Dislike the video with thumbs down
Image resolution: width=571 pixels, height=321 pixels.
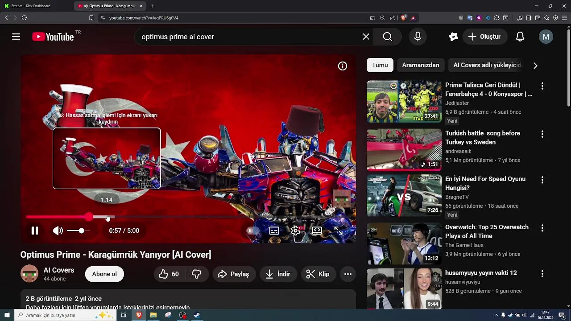pyautogui.click(x=196, y=274)
